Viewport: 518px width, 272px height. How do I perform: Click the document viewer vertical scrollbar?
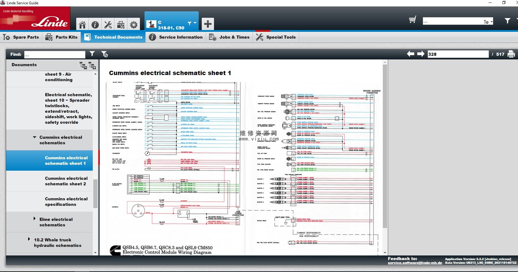tap(385, 146)
